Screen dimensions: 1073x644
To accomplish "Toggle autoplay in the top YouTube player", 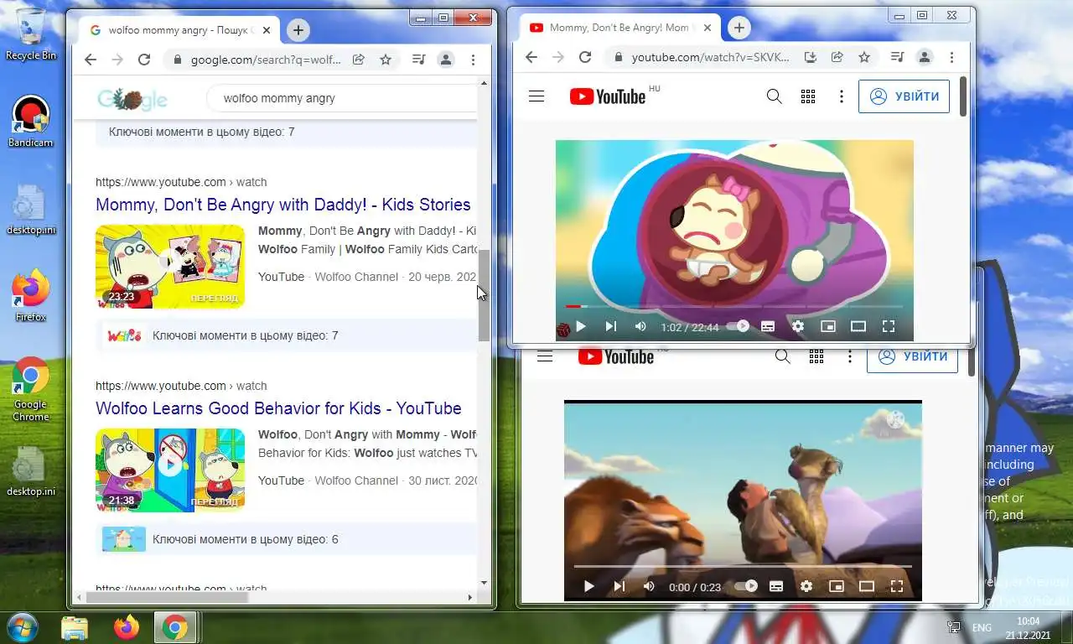I will pyautogui.click(x=738, y=326).
